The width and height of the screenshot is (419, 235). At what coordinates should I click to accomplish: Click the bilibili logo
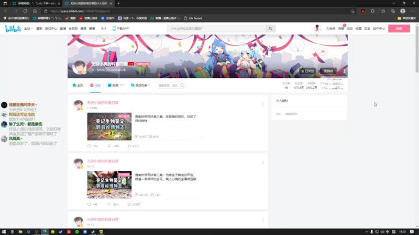point(13,29)
